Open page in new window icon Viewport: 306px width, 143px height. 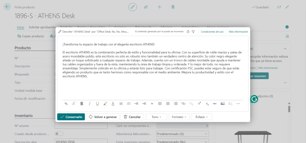tap(279, 7)
